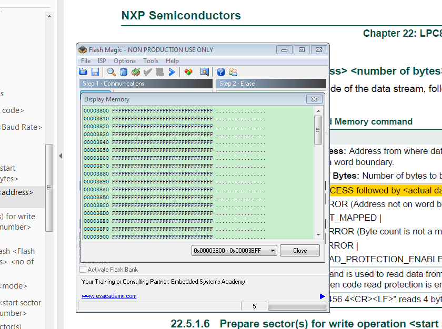This screenshot has width=442, height=329.
Task: Click the memory view scroll down arrow
Action: (318, 235)
